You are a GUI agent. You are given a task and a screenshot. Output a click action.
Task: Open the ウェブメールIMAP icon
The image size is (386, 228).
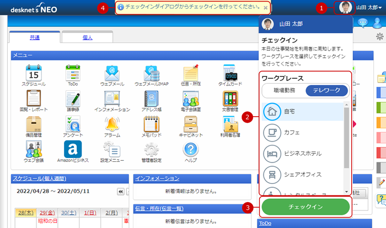[x=152, y=73]
